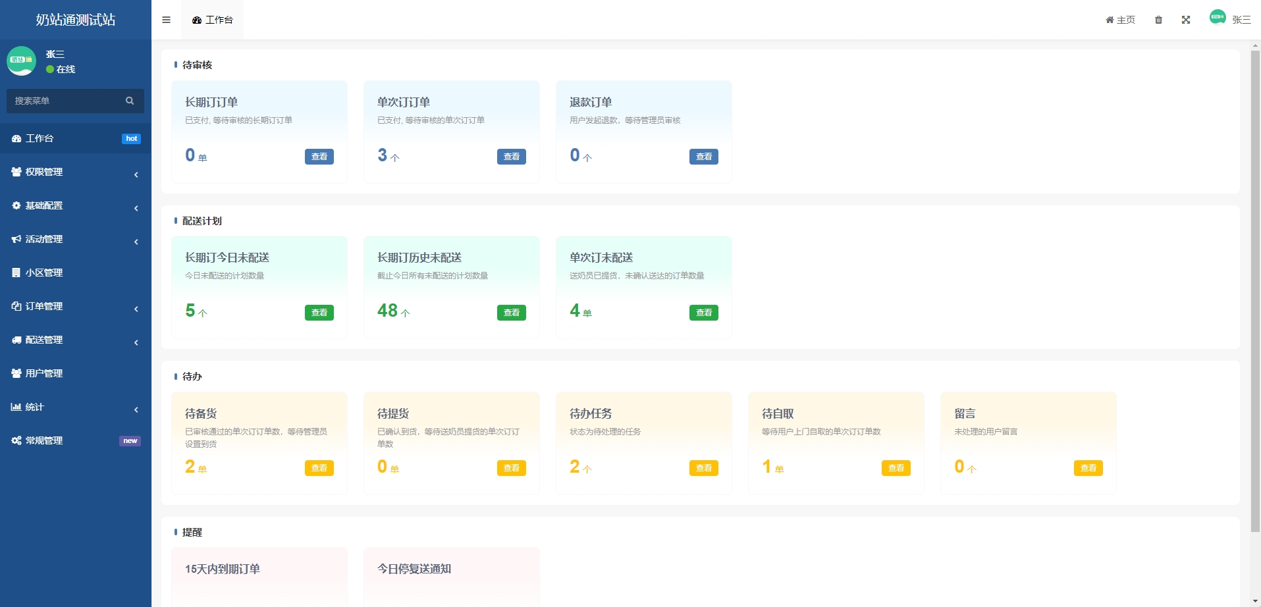
Task: Enter fullscreen using the expand icon
Action: click(1185, 20)
